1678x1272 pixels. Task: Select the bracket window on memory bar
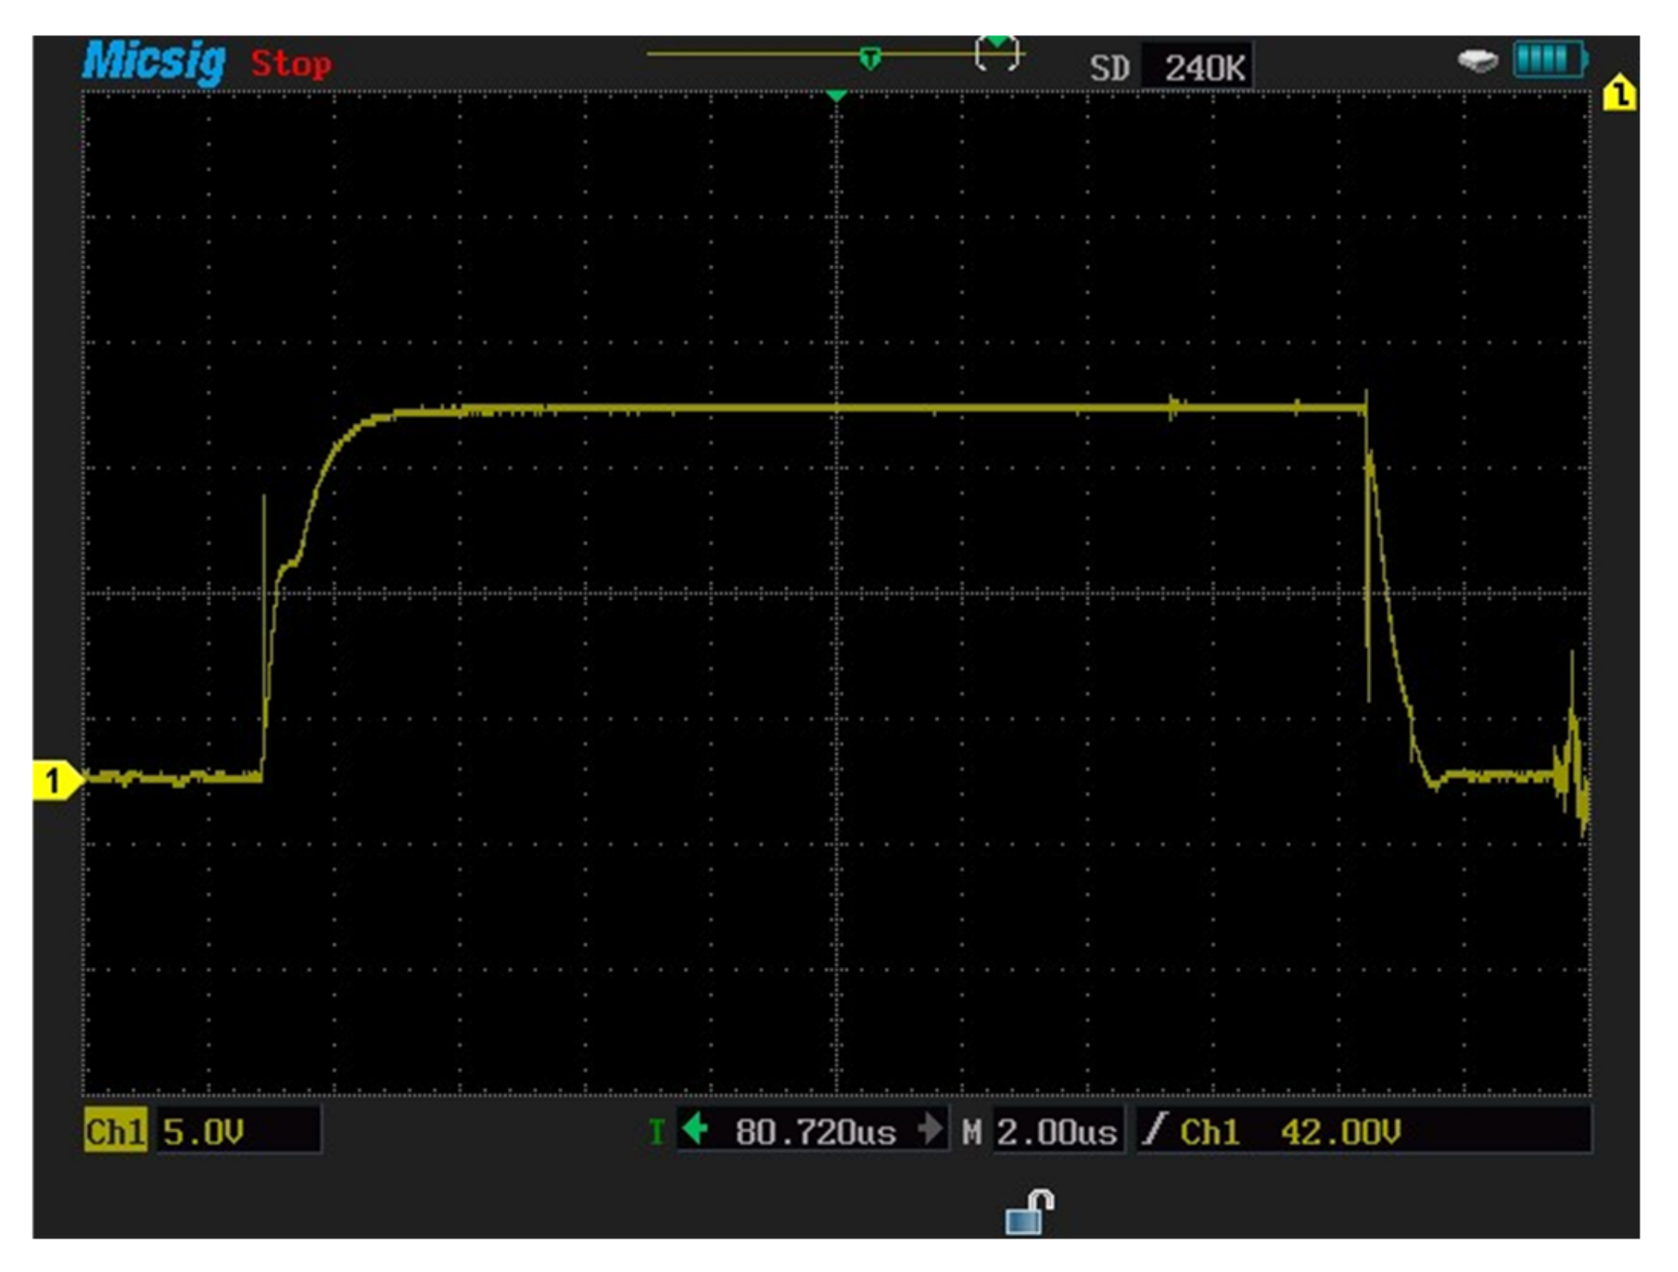[x=996, y=54]
